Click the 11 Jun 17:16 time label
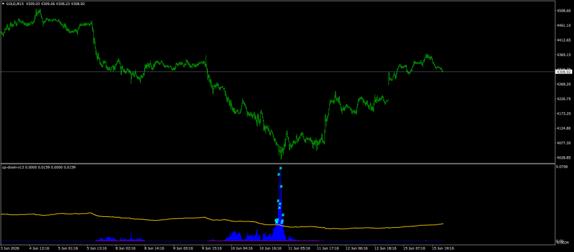 pos(328,248)
